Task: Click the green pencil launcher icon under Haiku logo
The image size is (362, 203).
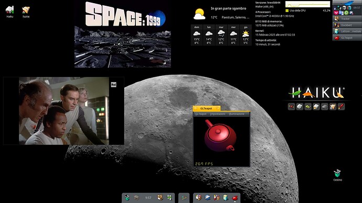Action: (308, 107)
